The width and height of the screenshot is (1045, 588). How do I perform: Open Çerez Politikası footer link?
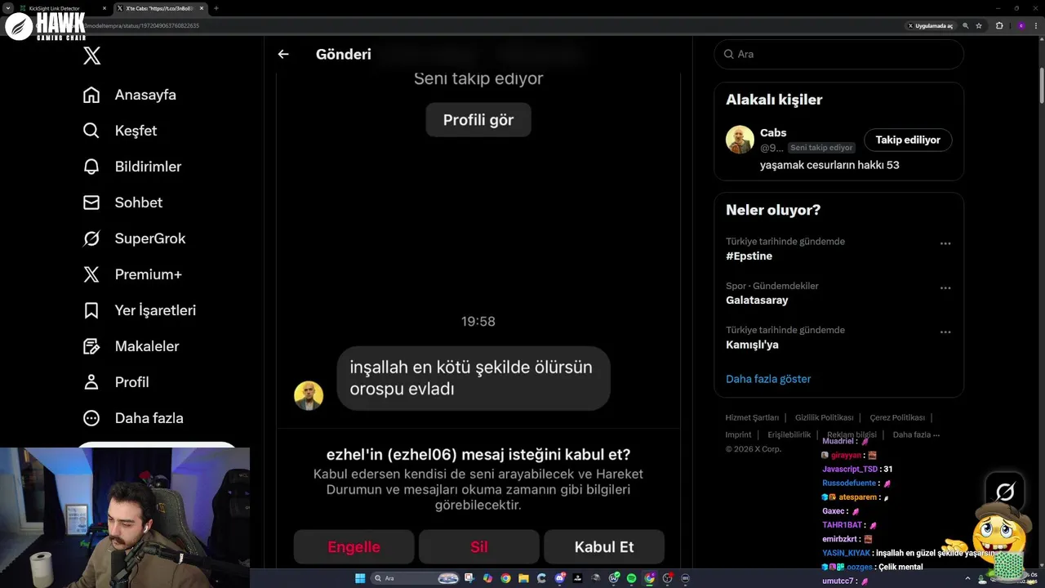(897, 417)
